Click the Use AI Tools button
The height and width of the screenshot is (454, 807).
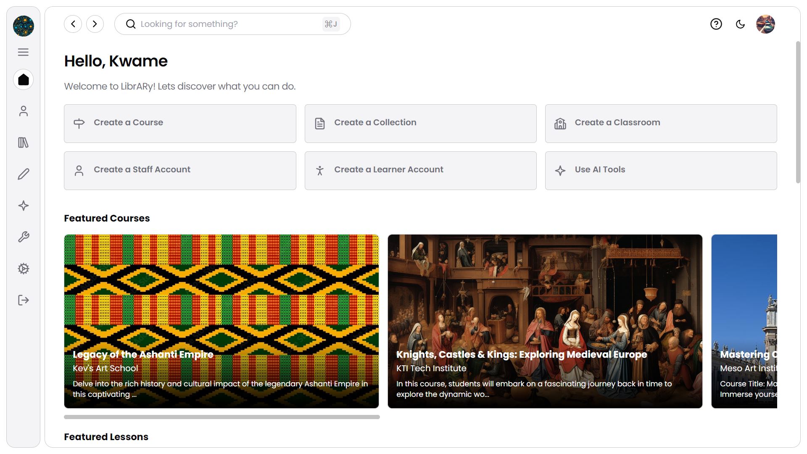coord(661,171)
